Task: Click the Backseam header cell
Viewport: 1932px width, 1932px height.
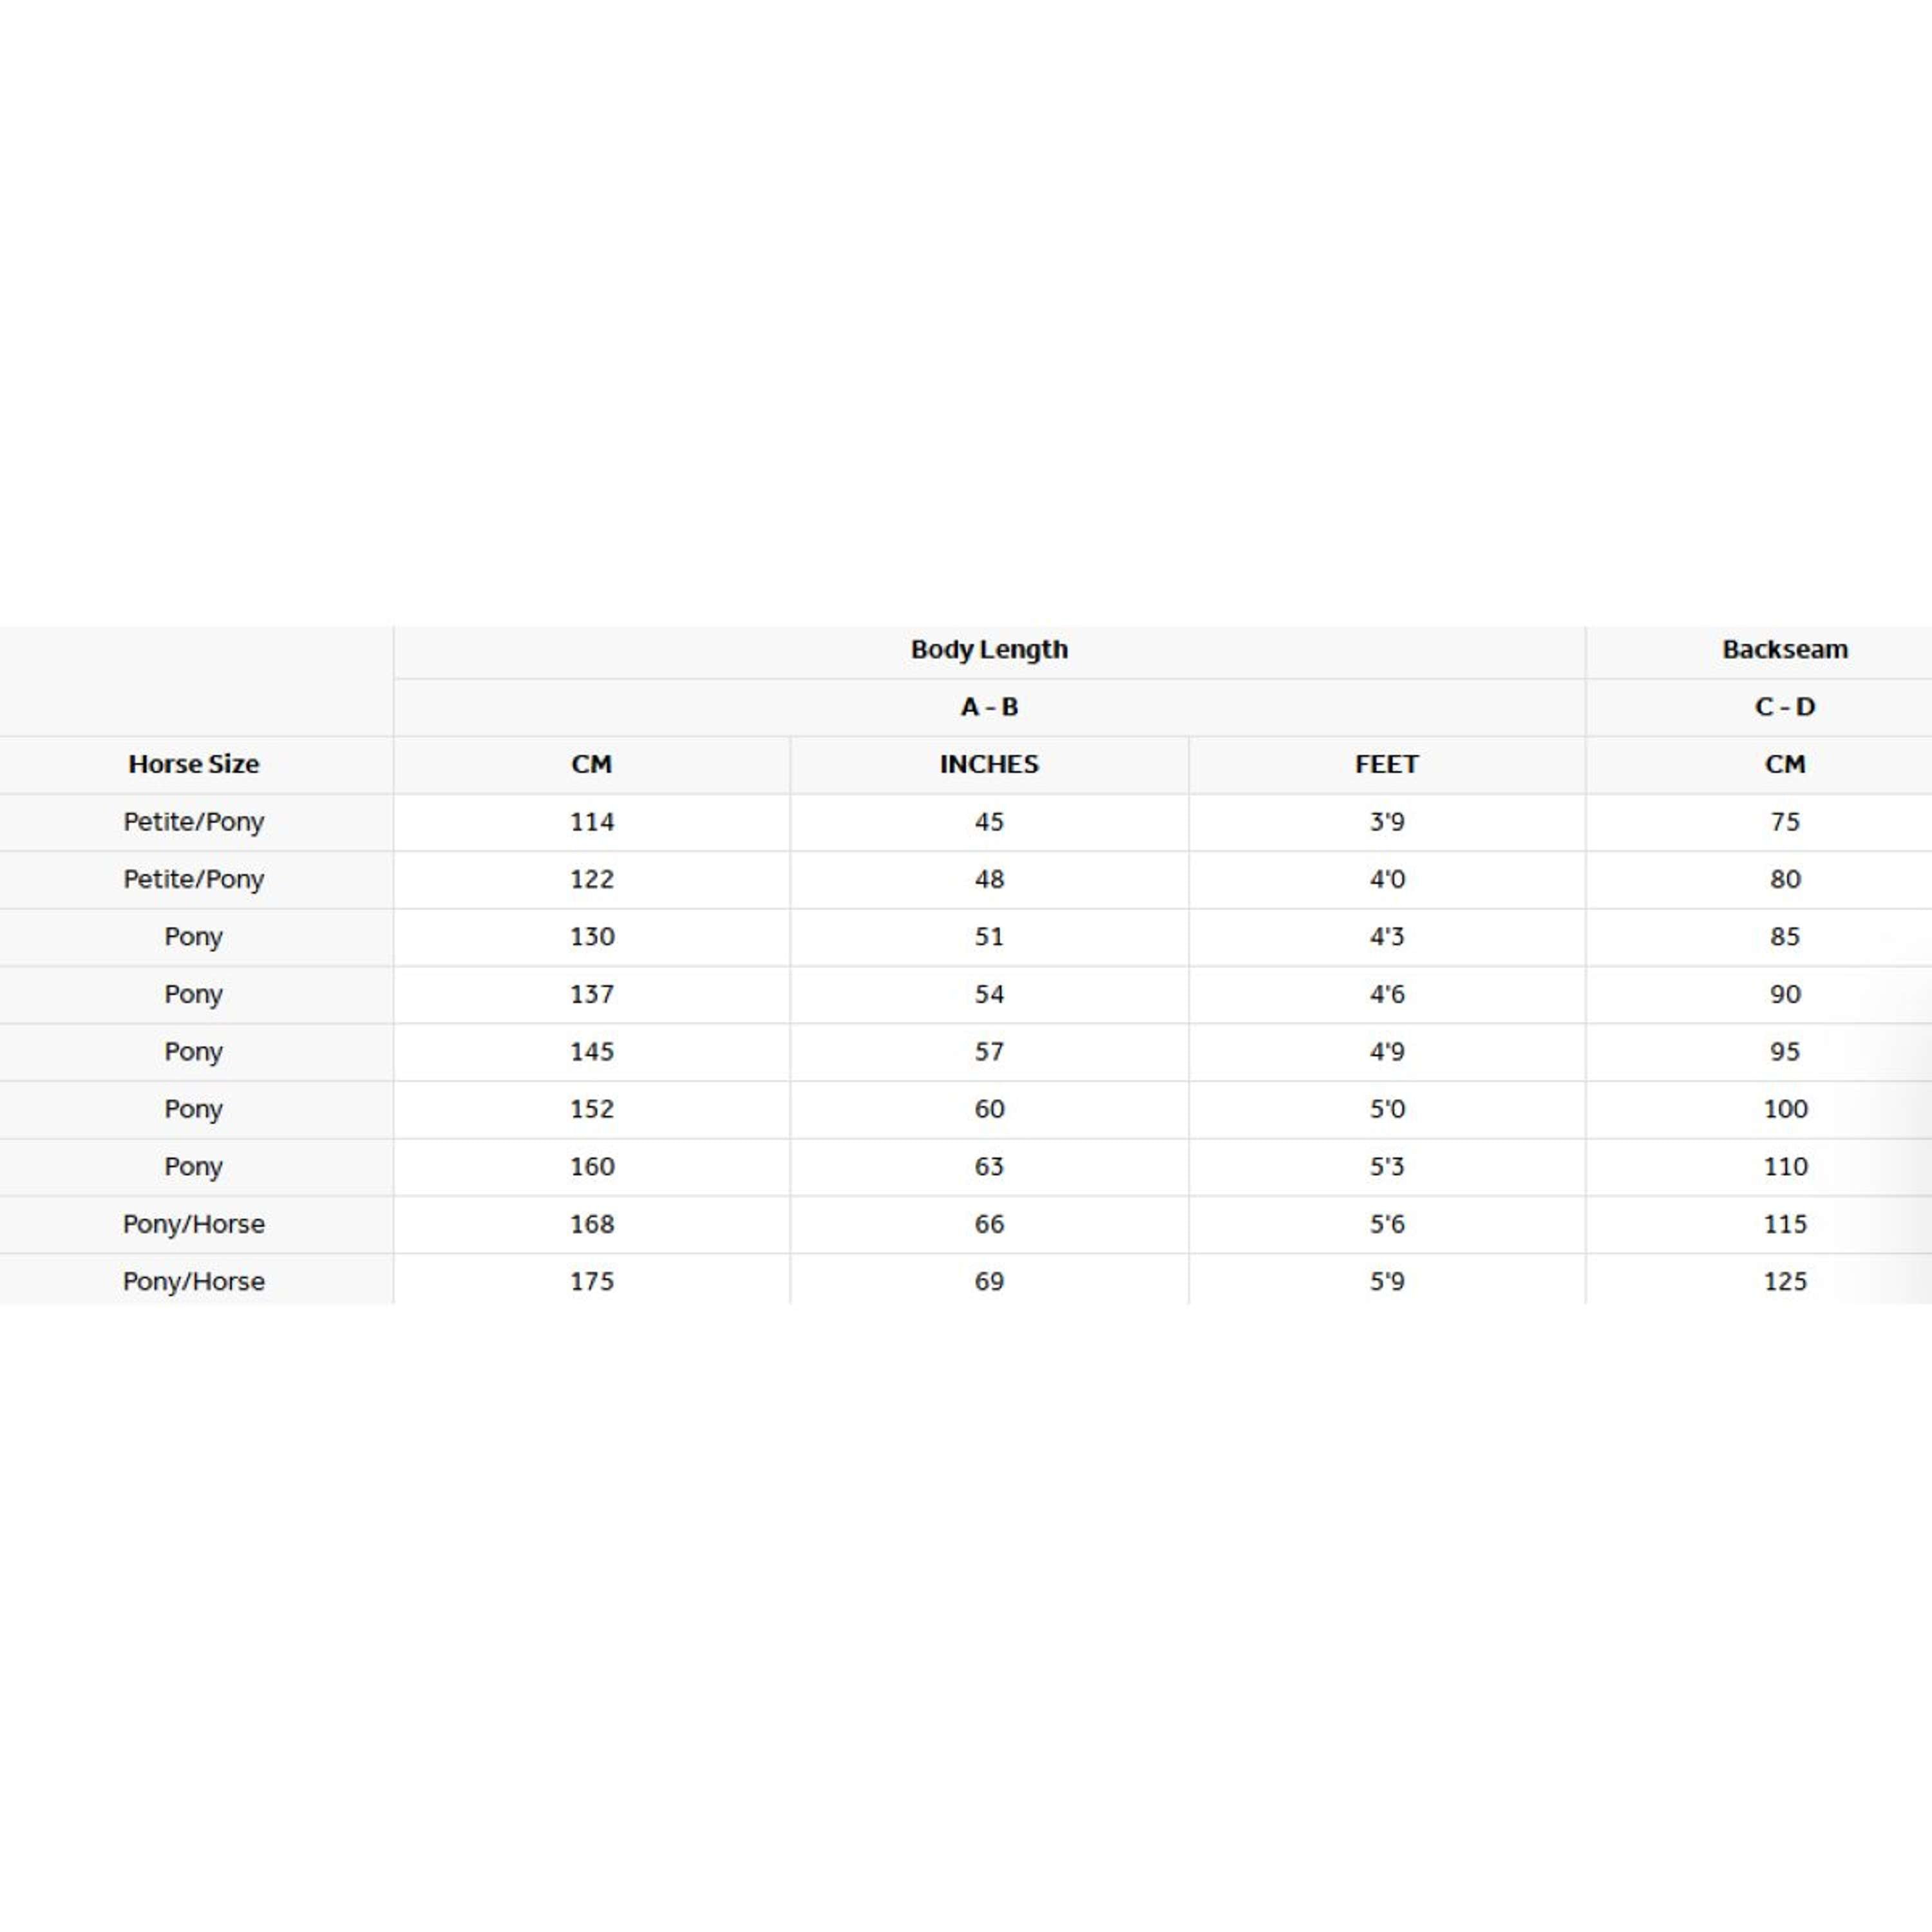Action: pos(1784,650)
